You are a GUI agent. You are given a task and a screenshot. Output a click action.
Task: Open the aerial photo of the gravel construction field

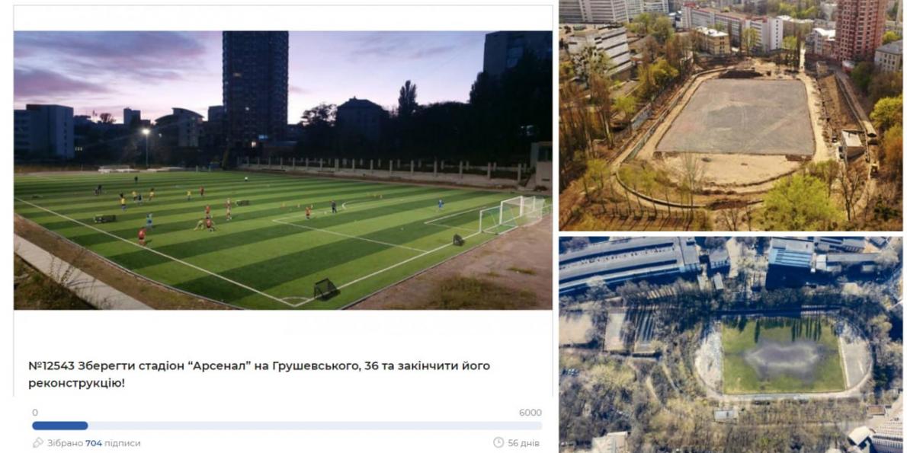731,116
